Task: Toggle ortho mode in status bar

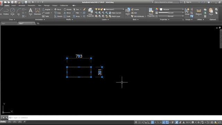Action: [x=149, y=122]
